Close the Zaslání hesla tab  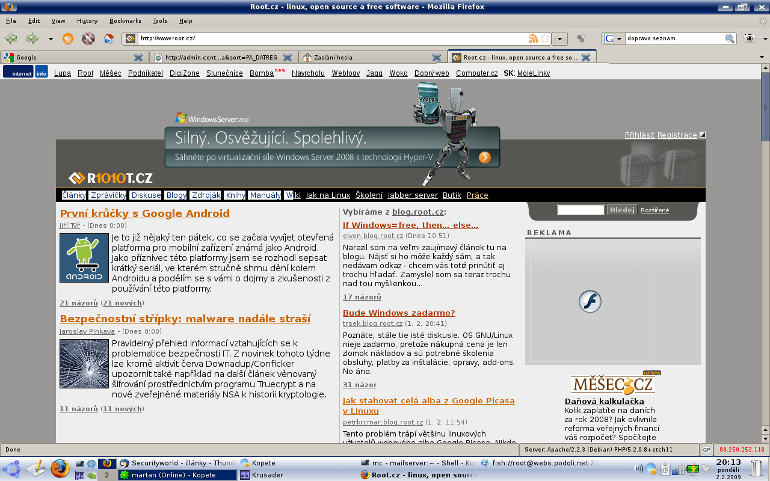(437, 58)
